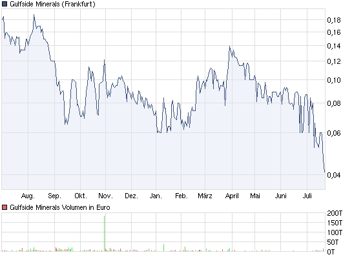Viewport: 352px width, 257px height.
Task: Click the 0,08 price axis value
Action: coord(334,103)
